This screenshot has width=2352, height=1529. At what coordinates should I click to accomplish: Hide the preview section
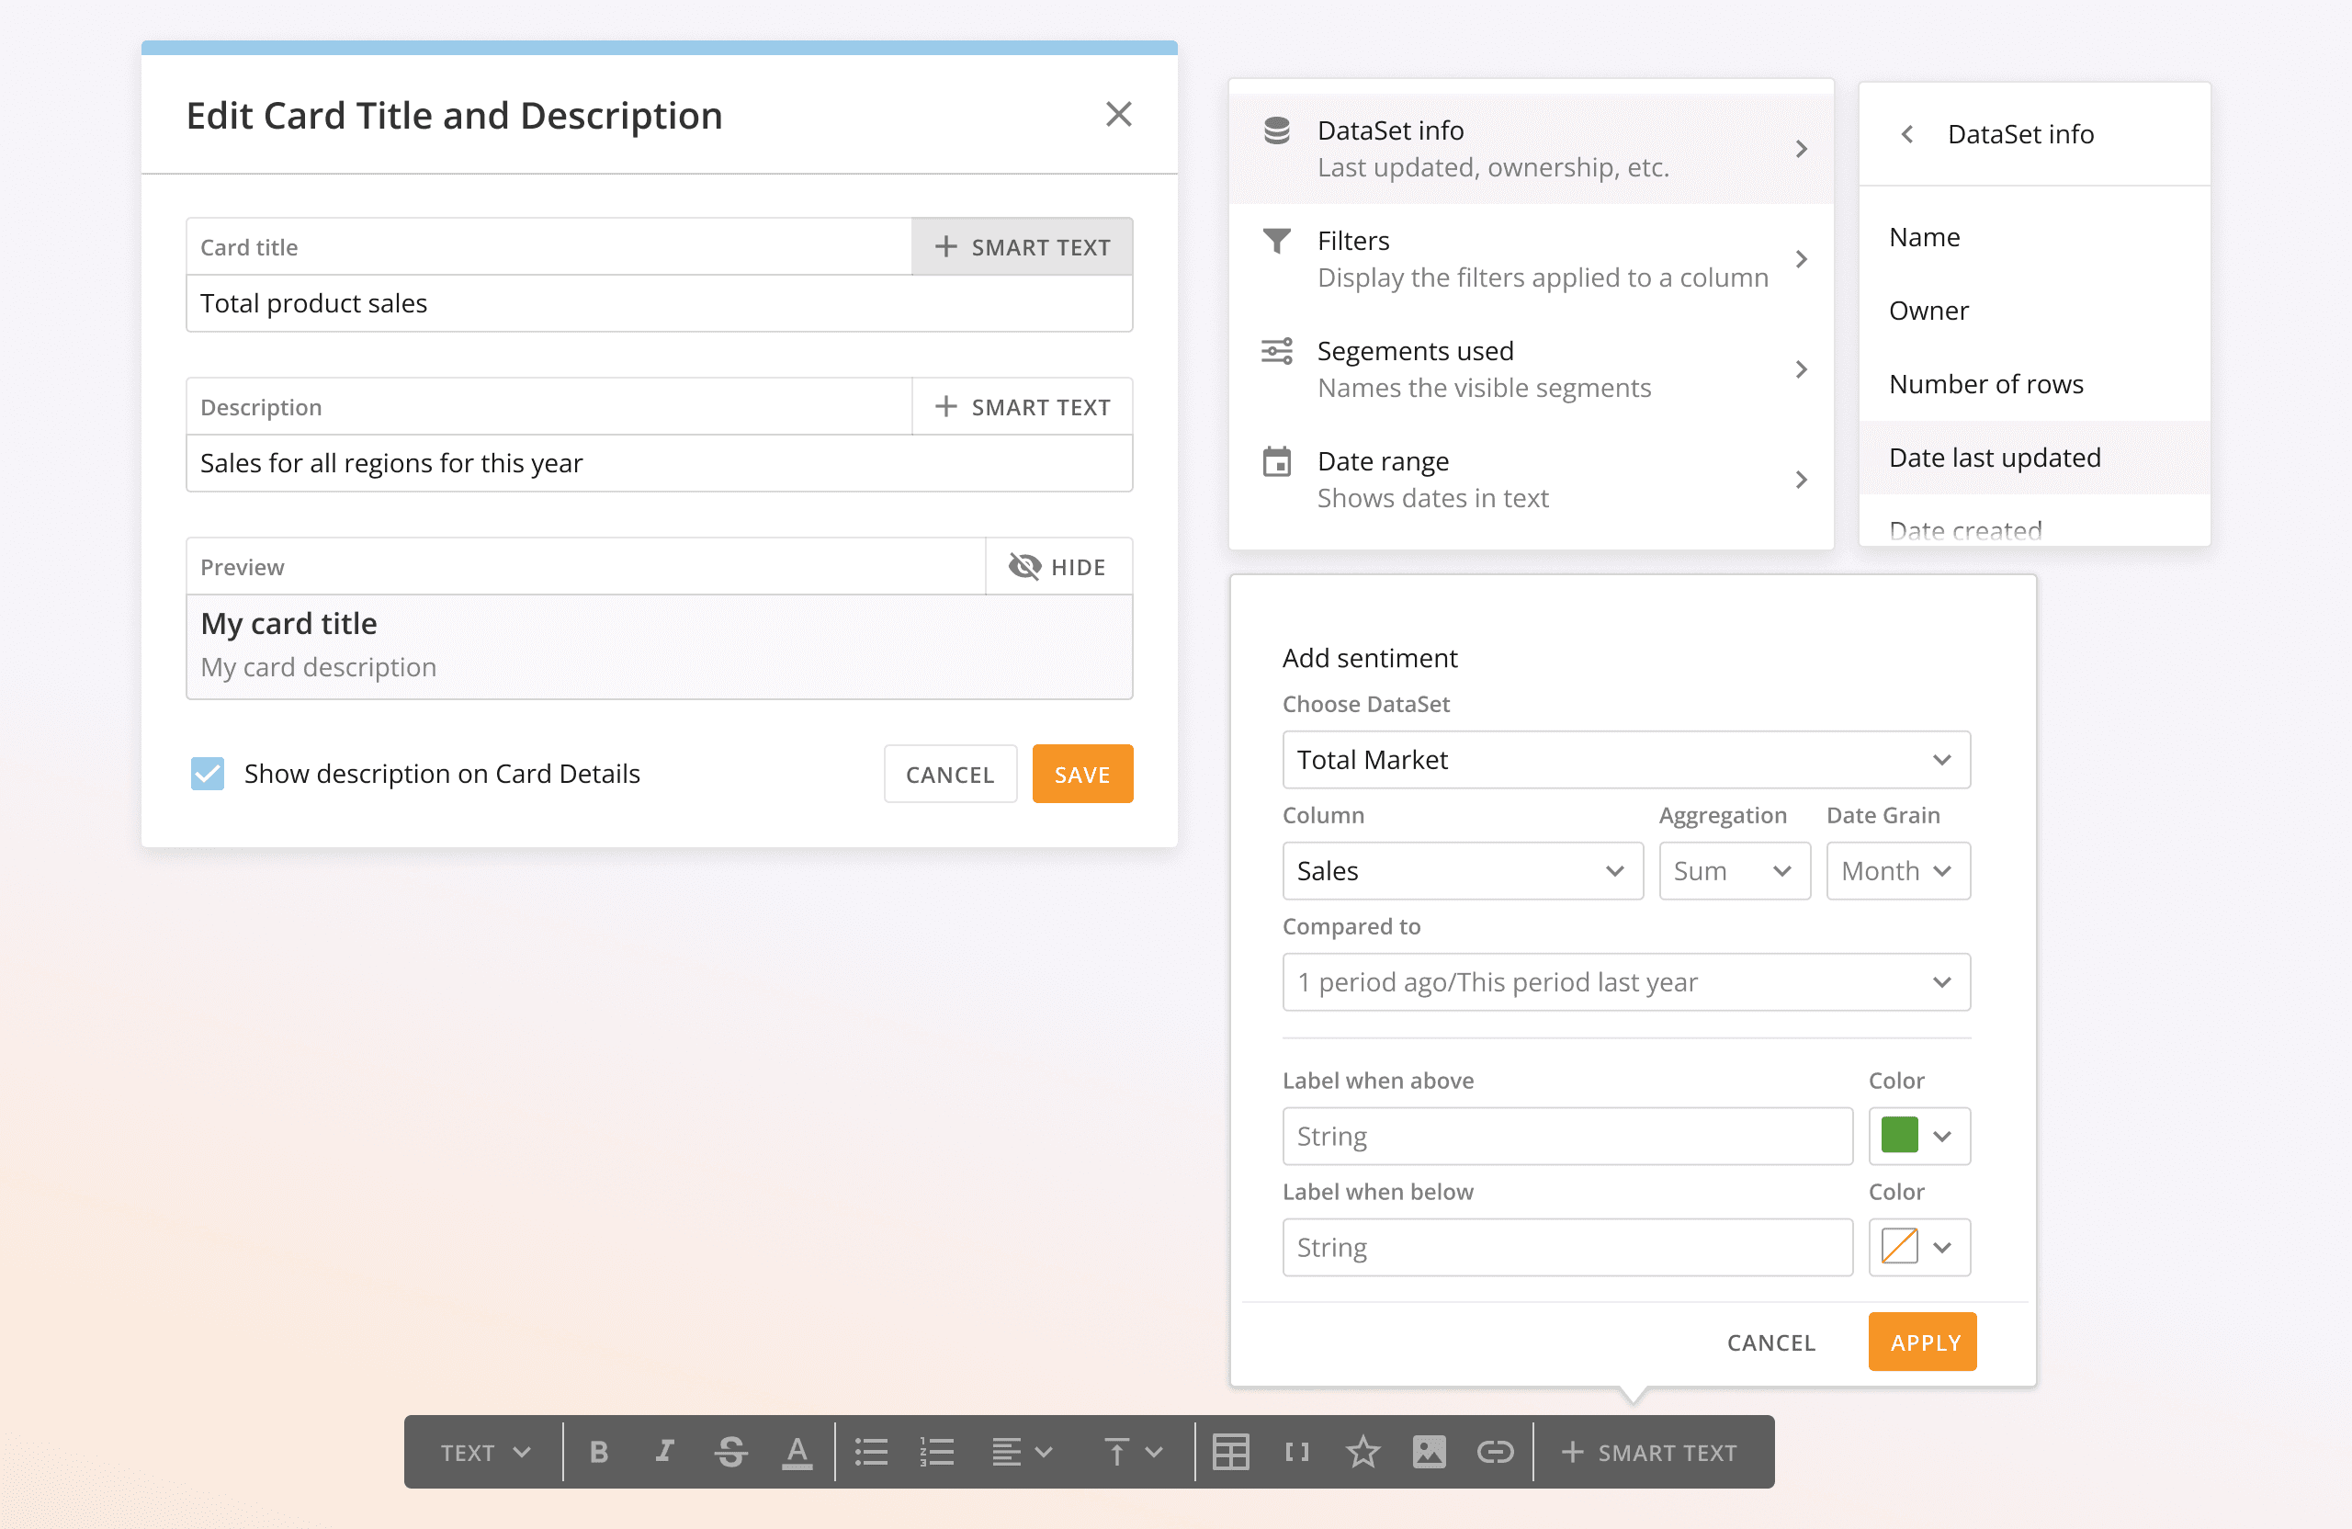1058,566
